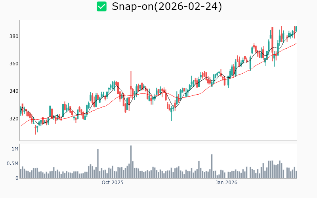Click the 0 volume axis label
The width and height of the screenshot is (317, 198).
click(17, 178)
